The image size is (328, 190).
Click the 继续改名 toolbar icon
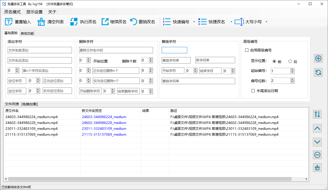click(105, 22)
